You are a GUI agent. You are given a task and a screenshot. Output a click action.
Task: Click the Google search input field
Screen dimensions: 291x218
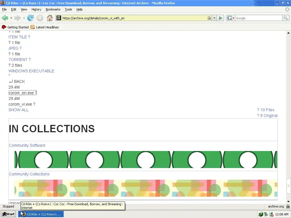click(x=259, y=18)
